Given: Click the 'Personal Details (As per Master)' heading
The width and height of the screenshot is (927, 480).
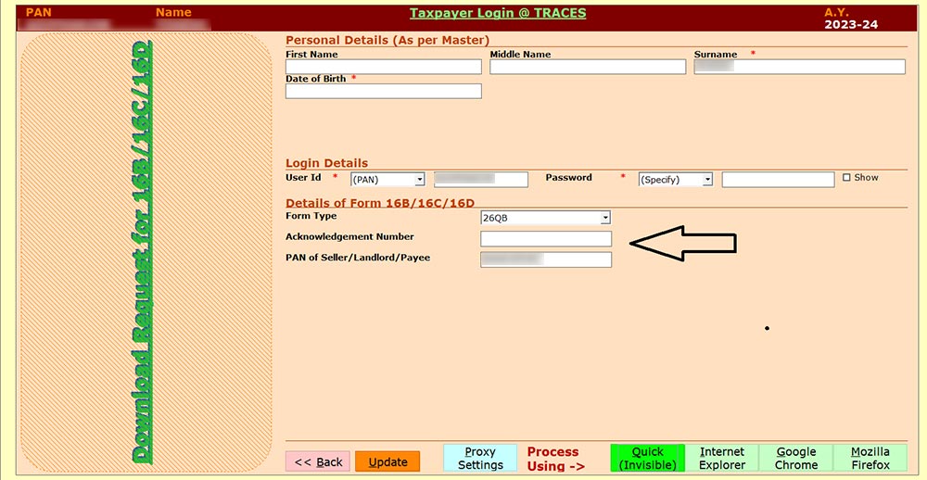Looking at the screenshot, I should pos(387,40).
